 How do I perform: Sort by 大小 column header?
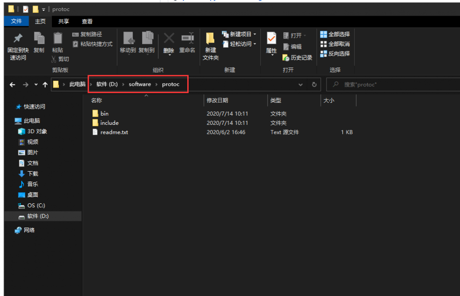click(328, 101)
